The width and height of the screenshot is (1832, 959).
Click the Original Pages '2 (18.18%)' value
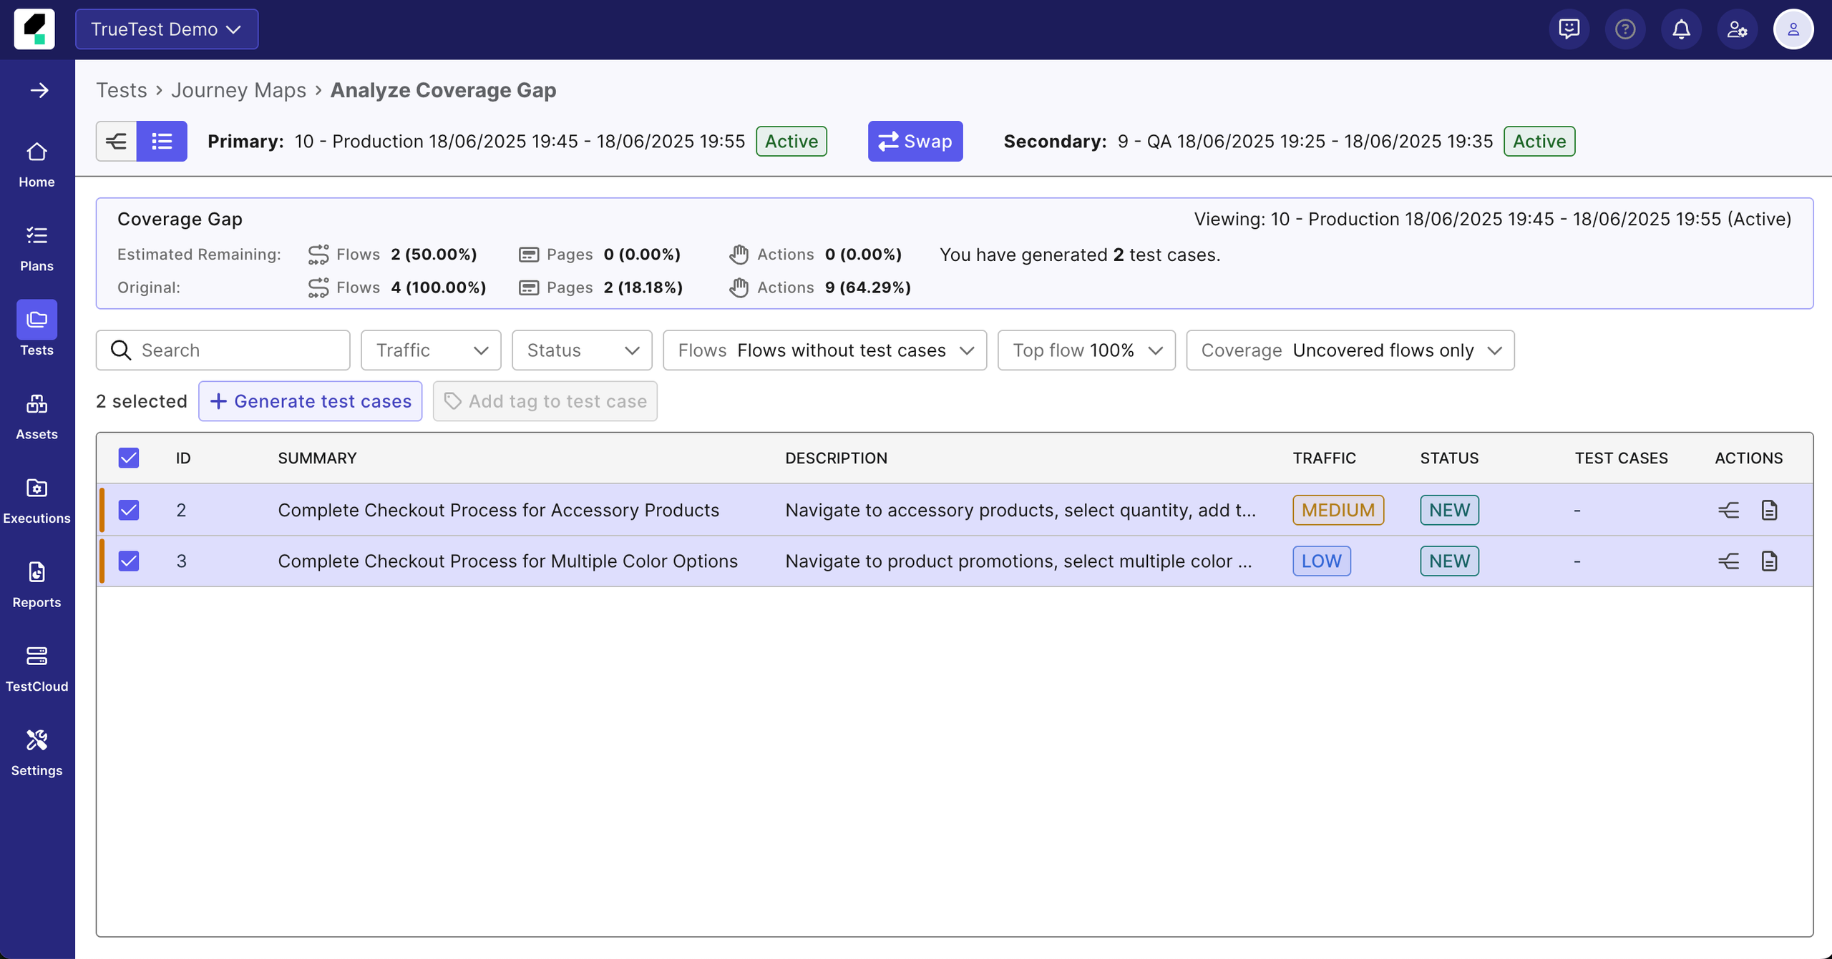click(x=643, y=287)
